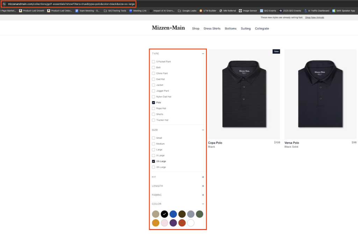Screen dimensions: 358x234
Task: Open the Copa Polo product image
Action: coord(244,94)
